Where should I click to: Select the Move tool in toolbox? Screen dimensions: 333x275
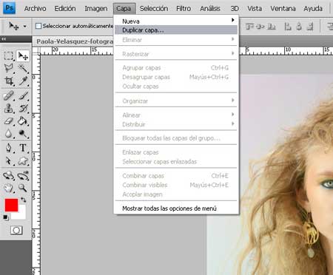23,56
